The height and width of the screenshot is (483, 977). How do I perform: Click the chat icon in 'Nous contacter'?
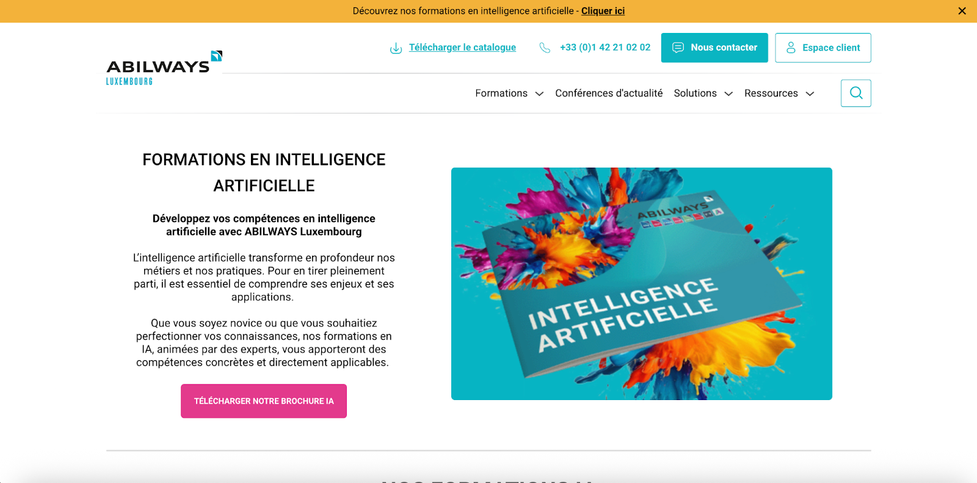coord(678,48)
